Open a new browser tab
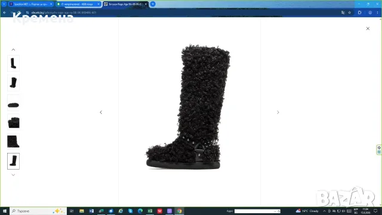Screen dimensions: 382x215 coord(153,4)
